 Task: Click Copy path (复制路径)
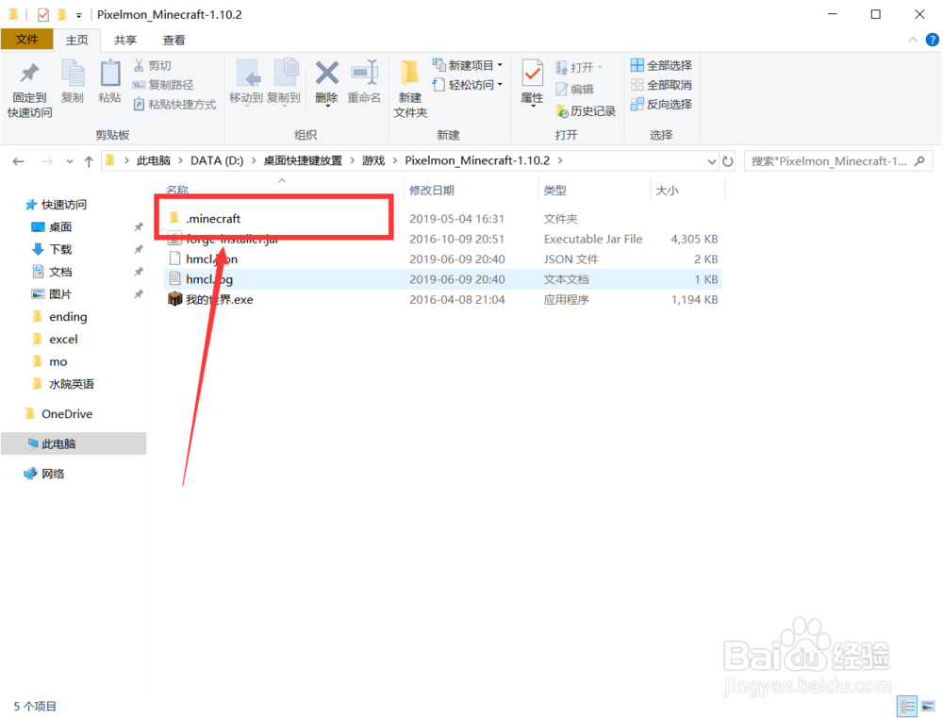[163, 85]
